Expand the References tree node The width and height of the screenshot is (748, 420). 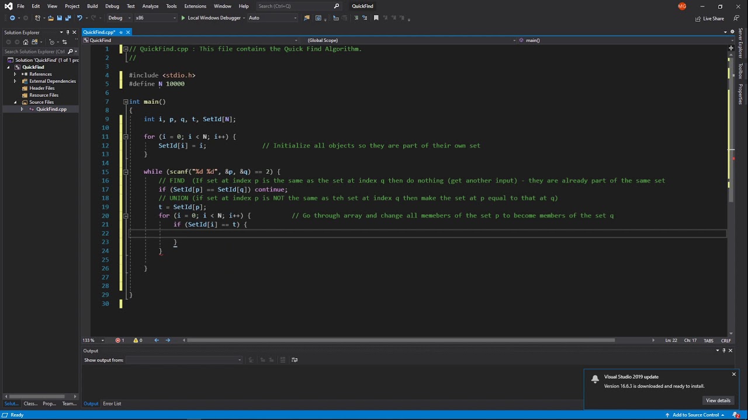[15, 74]
